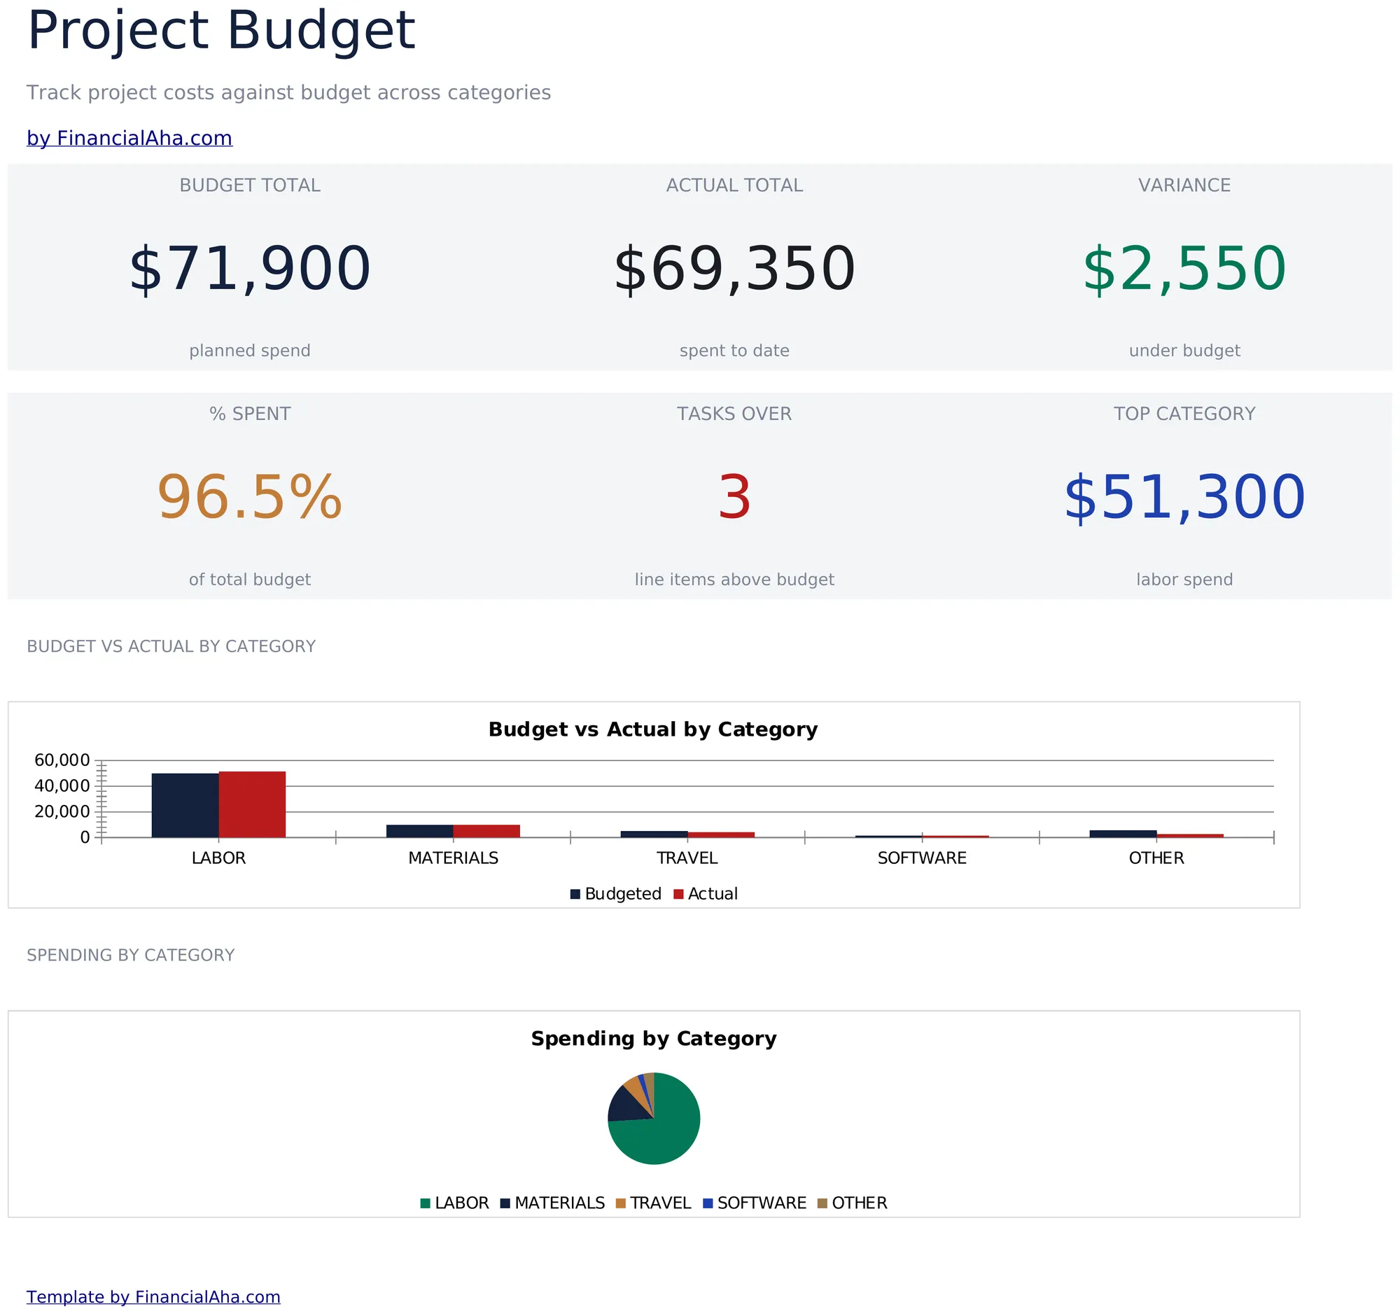
Task: Click the TASKS OVER label
Action: [734, 414]
